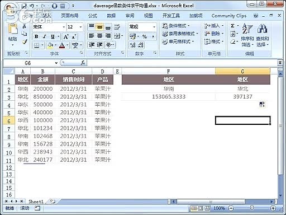Screen dimensions: 286x215
Task: Open the Name Box dropdown arrow
Action: [x=56, y=63]
